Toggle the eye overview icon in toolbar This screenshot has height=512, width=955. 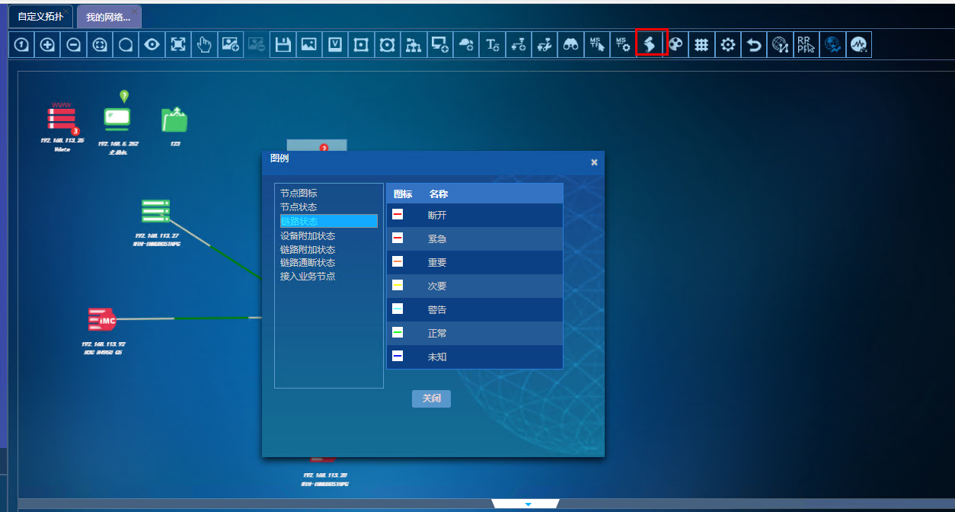[152, 45]
